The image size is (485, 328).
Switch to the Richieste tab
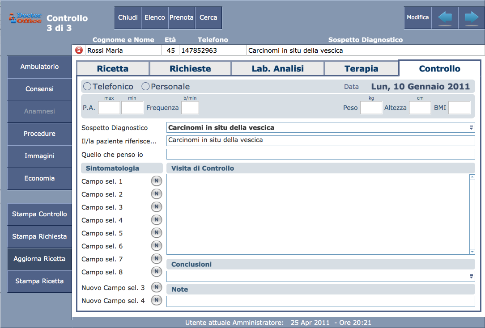click(x=190, y=68)
